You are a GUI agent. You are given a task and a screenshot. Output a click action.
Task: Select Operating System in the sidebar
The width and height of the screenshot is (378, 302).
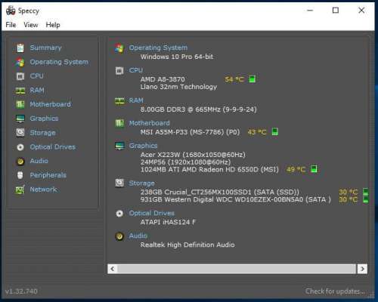click(59, 62)
